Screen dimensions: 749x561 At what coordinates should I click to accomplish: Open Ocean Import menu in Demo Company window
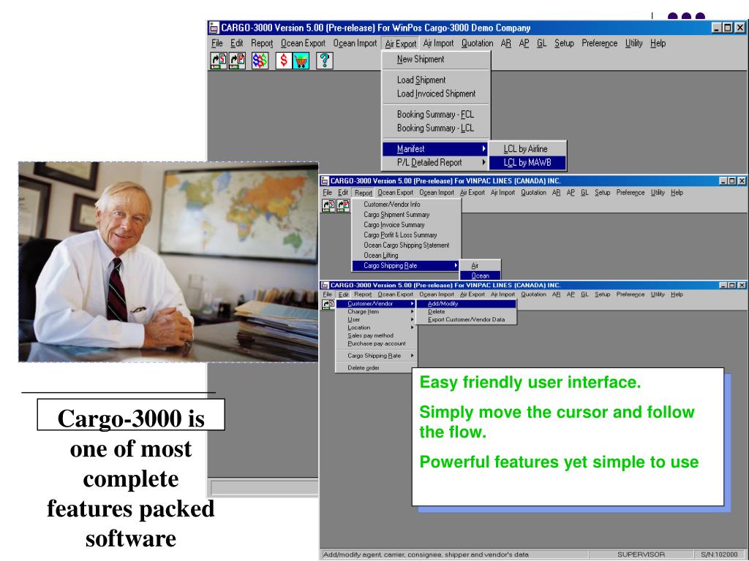[x=355, y=43]
